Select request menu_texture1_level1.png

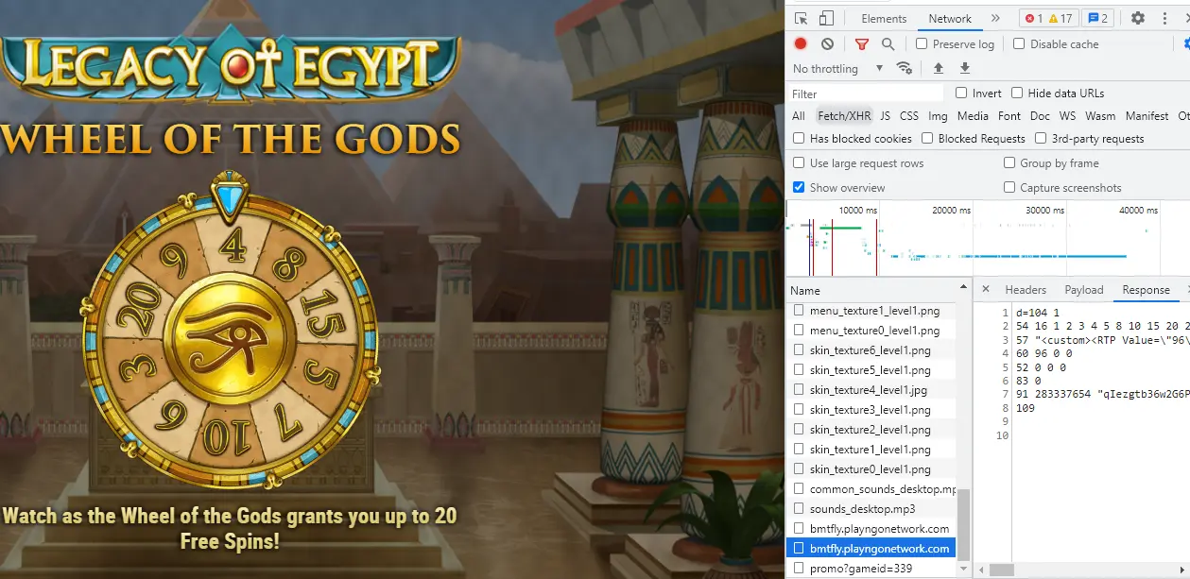873,311
